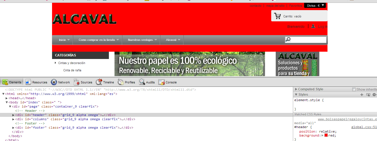This screenshot has width=377, height=141.
Task: Expand the head node
Action: [x=7, y=98]
